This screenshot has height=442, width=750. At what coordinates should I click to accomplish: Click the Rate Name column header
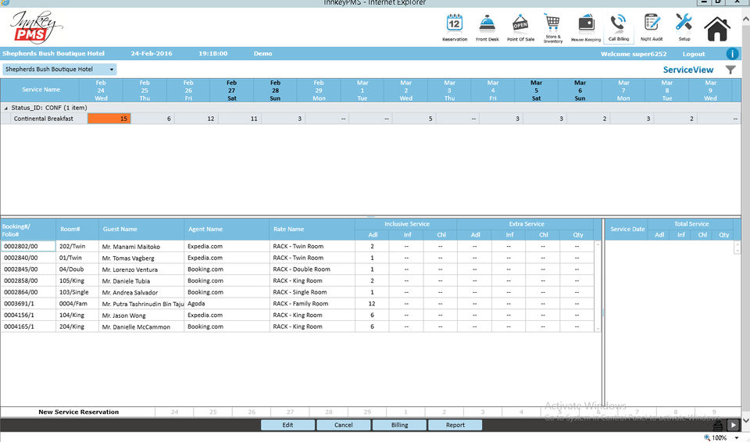tap(312, 229)
